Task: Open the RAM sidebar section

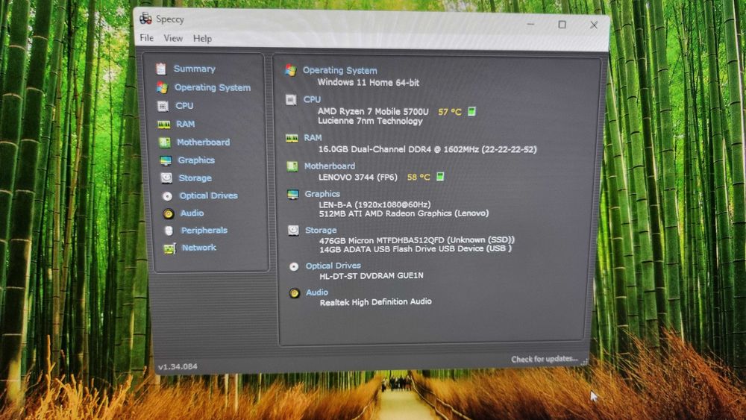Action: (186, 124)
